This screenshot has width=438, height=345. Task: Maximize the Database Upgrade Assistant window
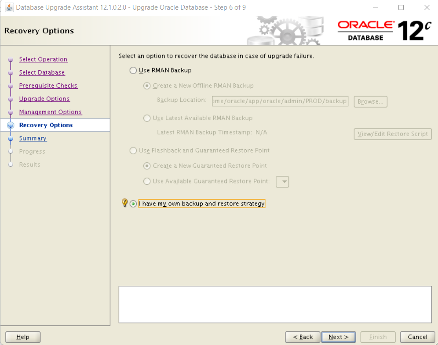coord(401,7)
